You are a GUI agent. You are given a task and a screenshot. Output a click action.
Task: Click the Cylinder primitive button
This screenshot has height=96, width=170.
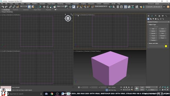153,33
